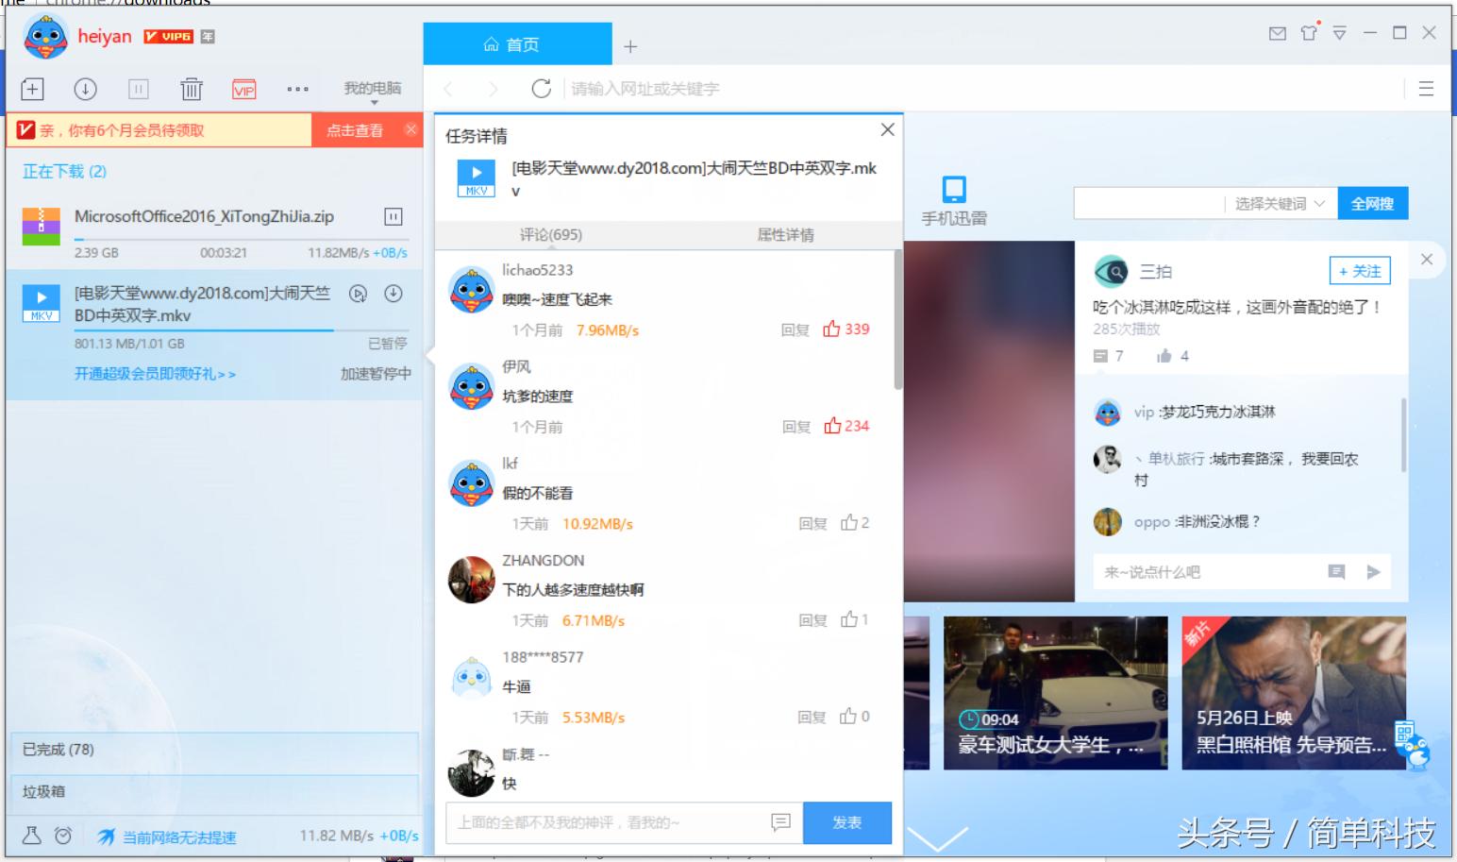Image resolution: width=1457 pixels, height=862 pixels.
Task: Open VIP acceleration icon
Action: (x=244, y=88)
